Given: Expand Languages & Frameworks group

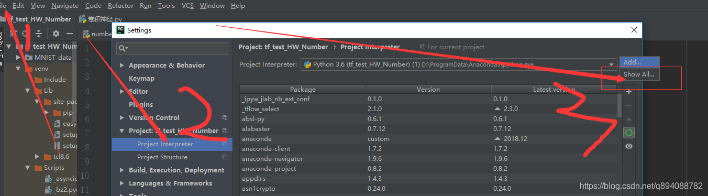Looking at the screenshot, I should pos(122,183).
